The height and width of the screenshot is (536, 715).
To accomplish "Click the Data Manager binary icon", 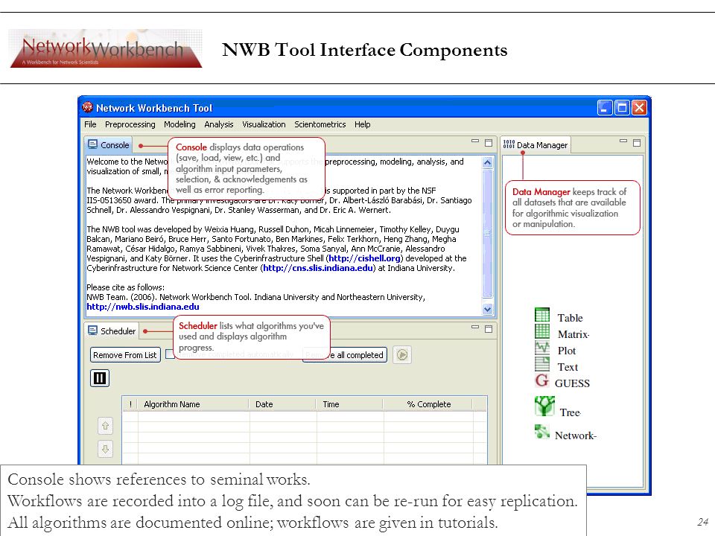I will pyautogui.click(x=509, y=144).
